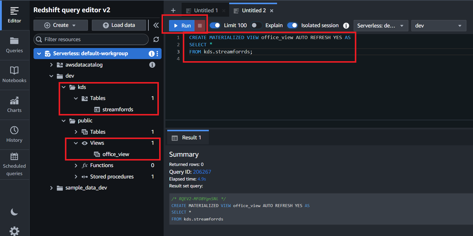Refresh the resources list
Screen dimensions: 473x236
click(156, 39)
